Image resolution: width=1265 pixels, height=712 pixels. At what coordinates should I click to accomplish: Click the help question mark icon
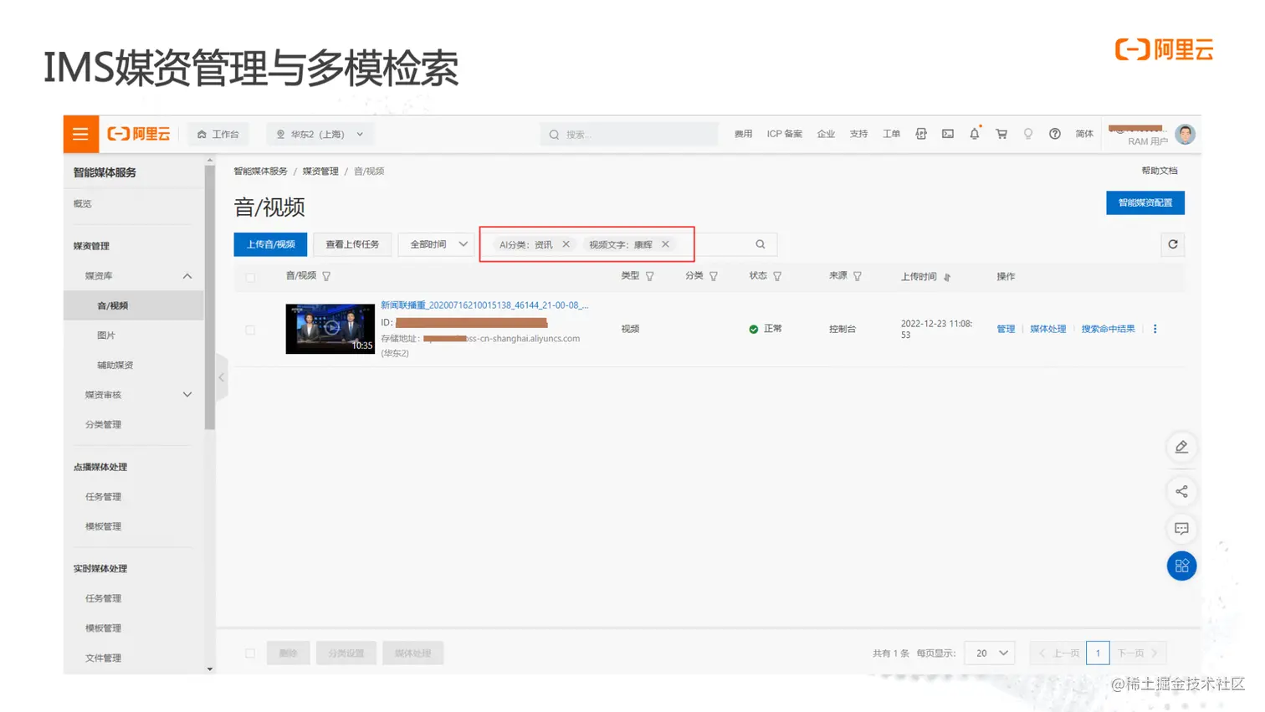point(1055,133)
